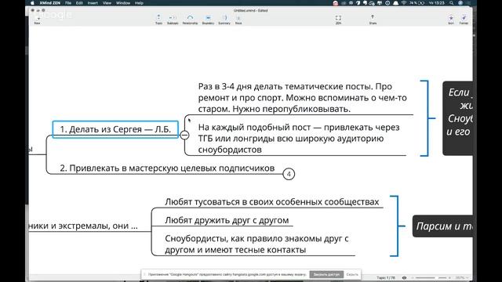502x282 pixels.
Task: Select topic "На каждый подобный пост — привлекать"
Action: click(x=299, y=139)
